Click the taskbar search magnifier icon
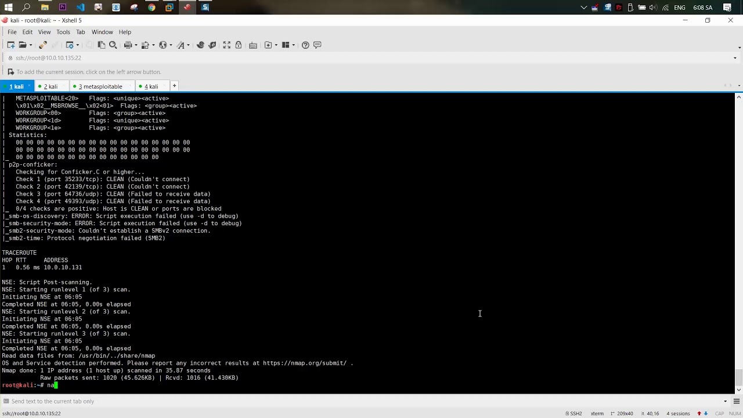 point(26,7)
